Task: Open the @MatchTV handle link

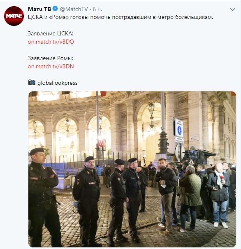Action: tap(74, 9)
